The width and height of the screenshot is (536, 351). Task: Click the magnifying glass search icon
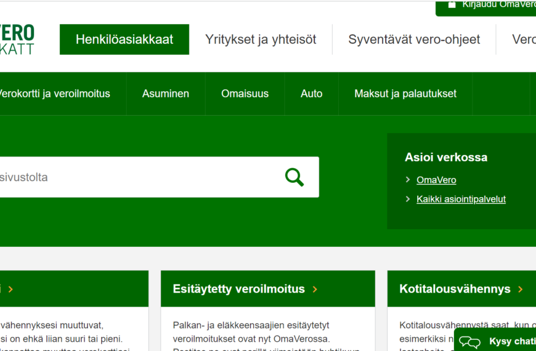(294, 177)
